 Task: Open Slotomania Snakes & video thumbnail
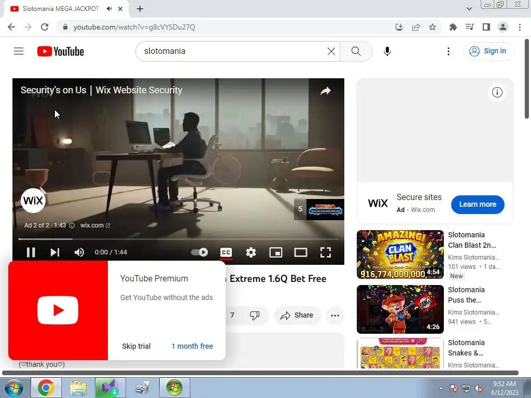[x=400, y=353]
